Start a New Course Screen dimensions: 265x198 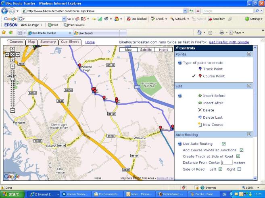[x=213, y=125]
